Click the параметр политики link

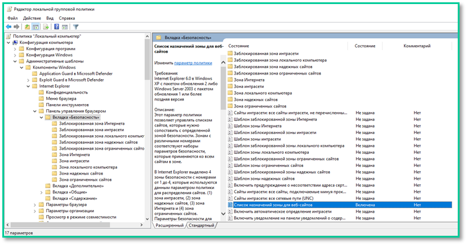[193, 62]
